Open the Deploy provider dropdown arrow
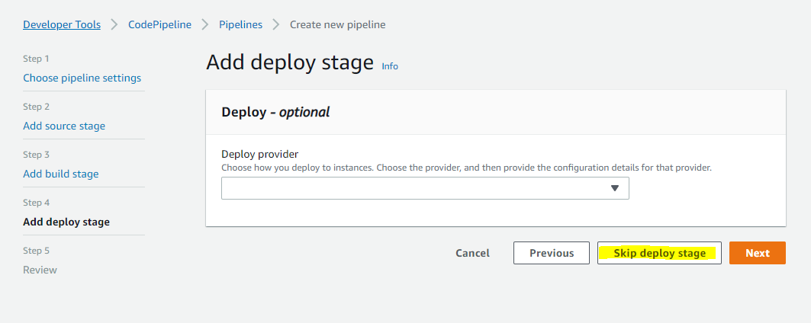This screenshot has height=323, width=811. click(x=615, y=188)
